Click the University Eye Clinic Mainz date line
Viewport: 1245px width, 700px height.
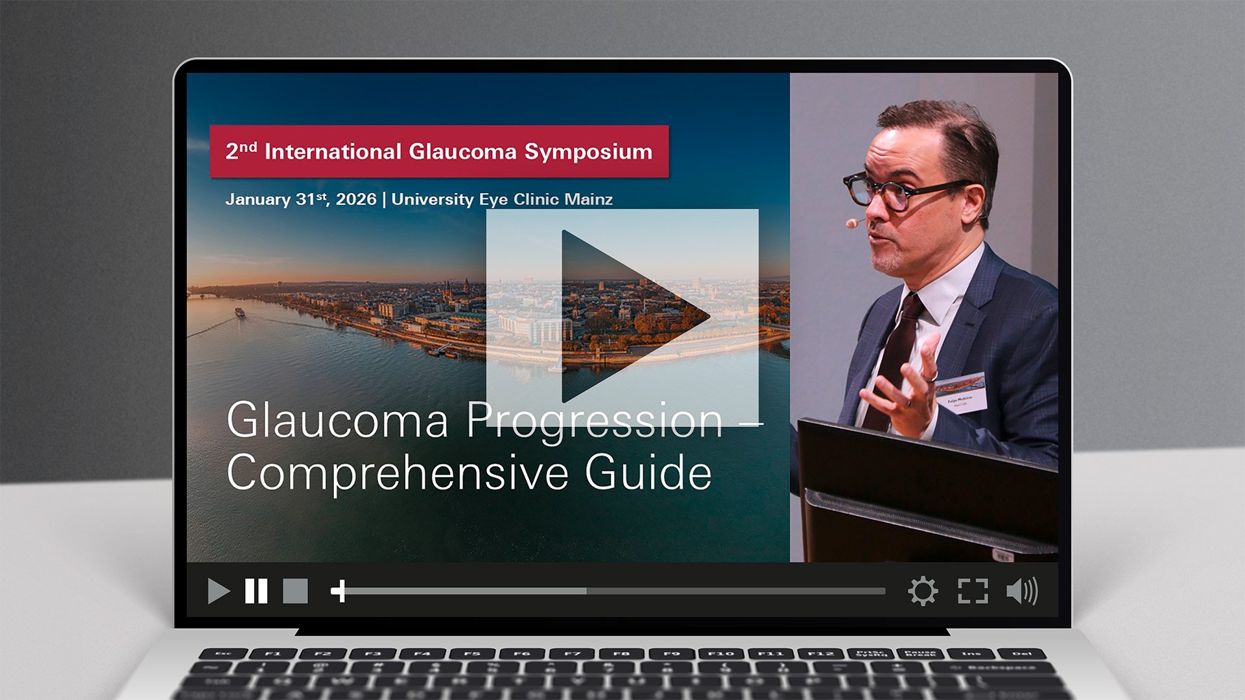click(x=419, y=199)
